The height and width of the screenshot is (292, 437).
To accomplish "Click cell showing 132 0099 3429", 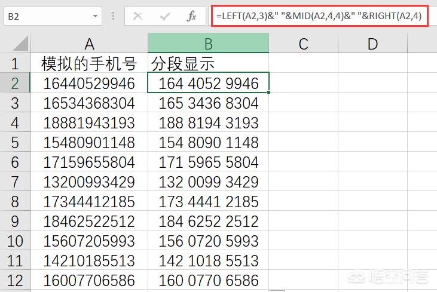I will 208,181.
